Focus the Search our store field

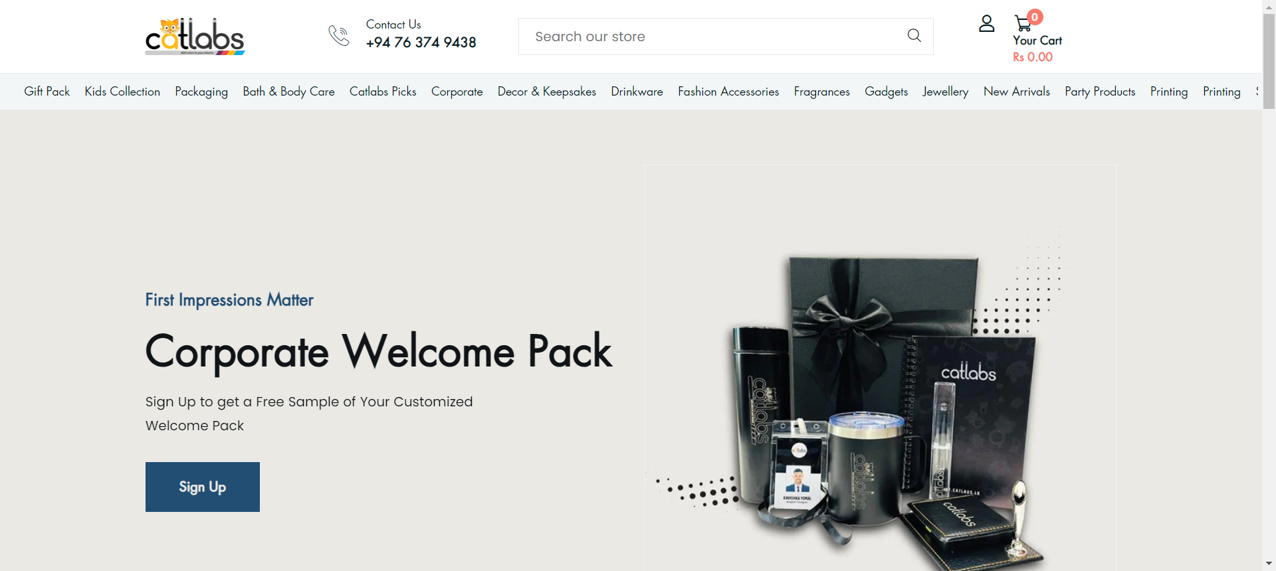click(x=726, y=37)
